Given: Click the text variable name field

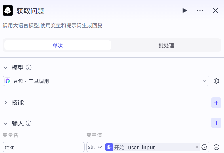Looking at the screenshot, I should (x=43, y=147).
